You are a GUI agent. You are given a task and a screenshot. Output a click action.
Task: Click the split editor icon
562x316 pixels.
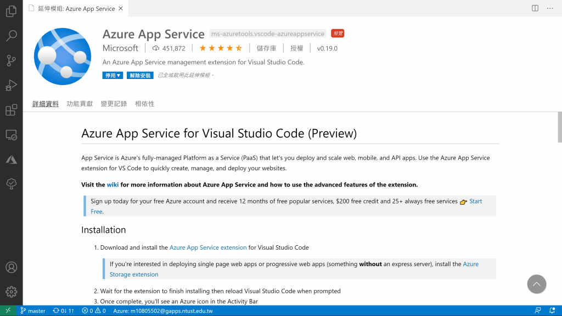click(535, 8)
